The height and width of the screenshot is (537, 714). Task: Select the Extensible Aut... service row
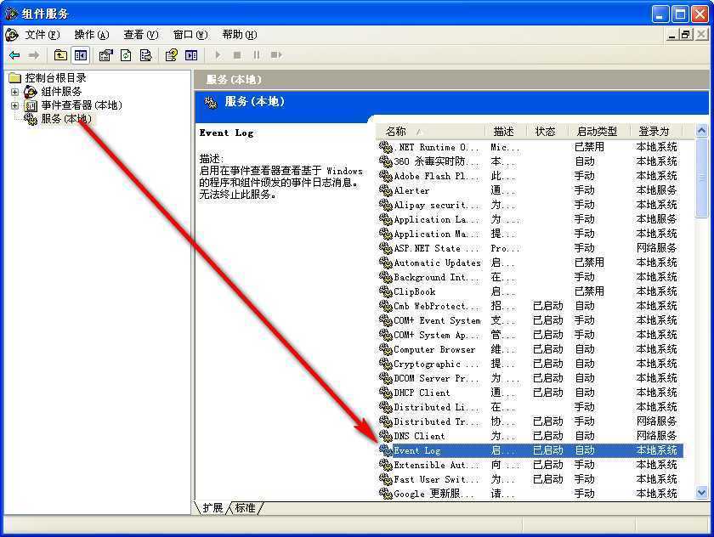tap(530, 465)
